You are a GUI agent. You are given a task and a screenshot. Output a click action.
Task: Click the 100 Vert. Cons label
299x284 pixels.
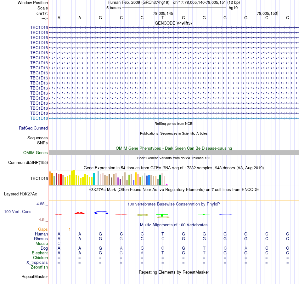click(18, 212)
